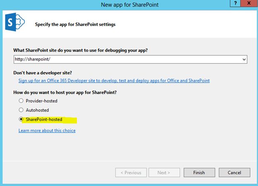The image size is (258, 186).
Task: Click the 'Don't have a developer site?' text
Action: click(43, 73)
